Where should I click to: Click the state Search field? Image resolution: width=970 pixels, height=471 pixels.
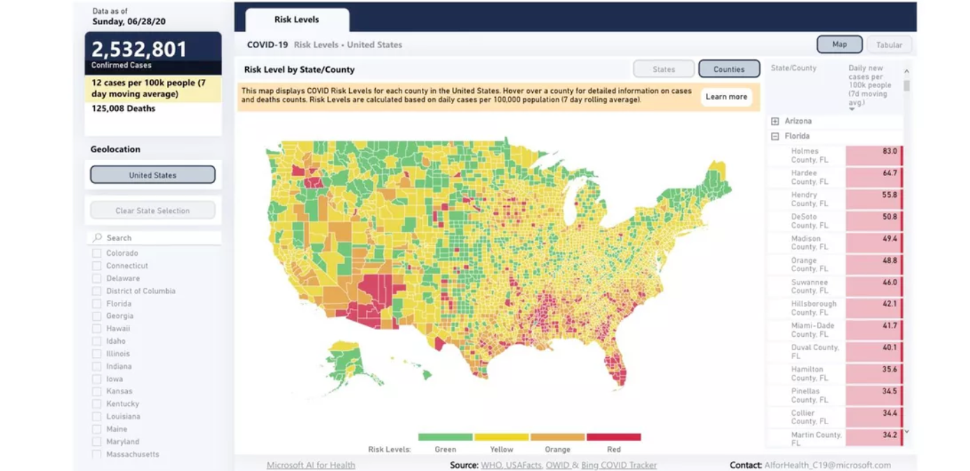[x=161, y=238]
